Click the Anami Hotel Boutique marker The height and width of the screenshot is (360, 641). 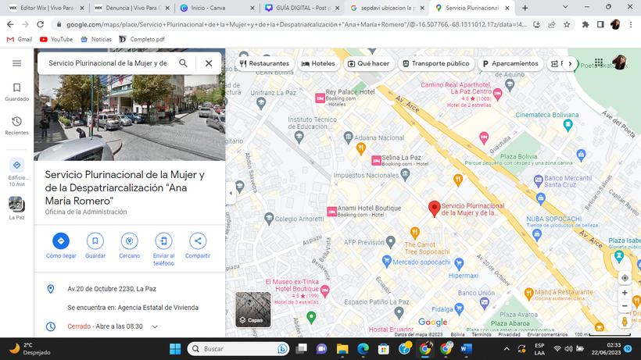pyautogui.click(x=332, y=212)
